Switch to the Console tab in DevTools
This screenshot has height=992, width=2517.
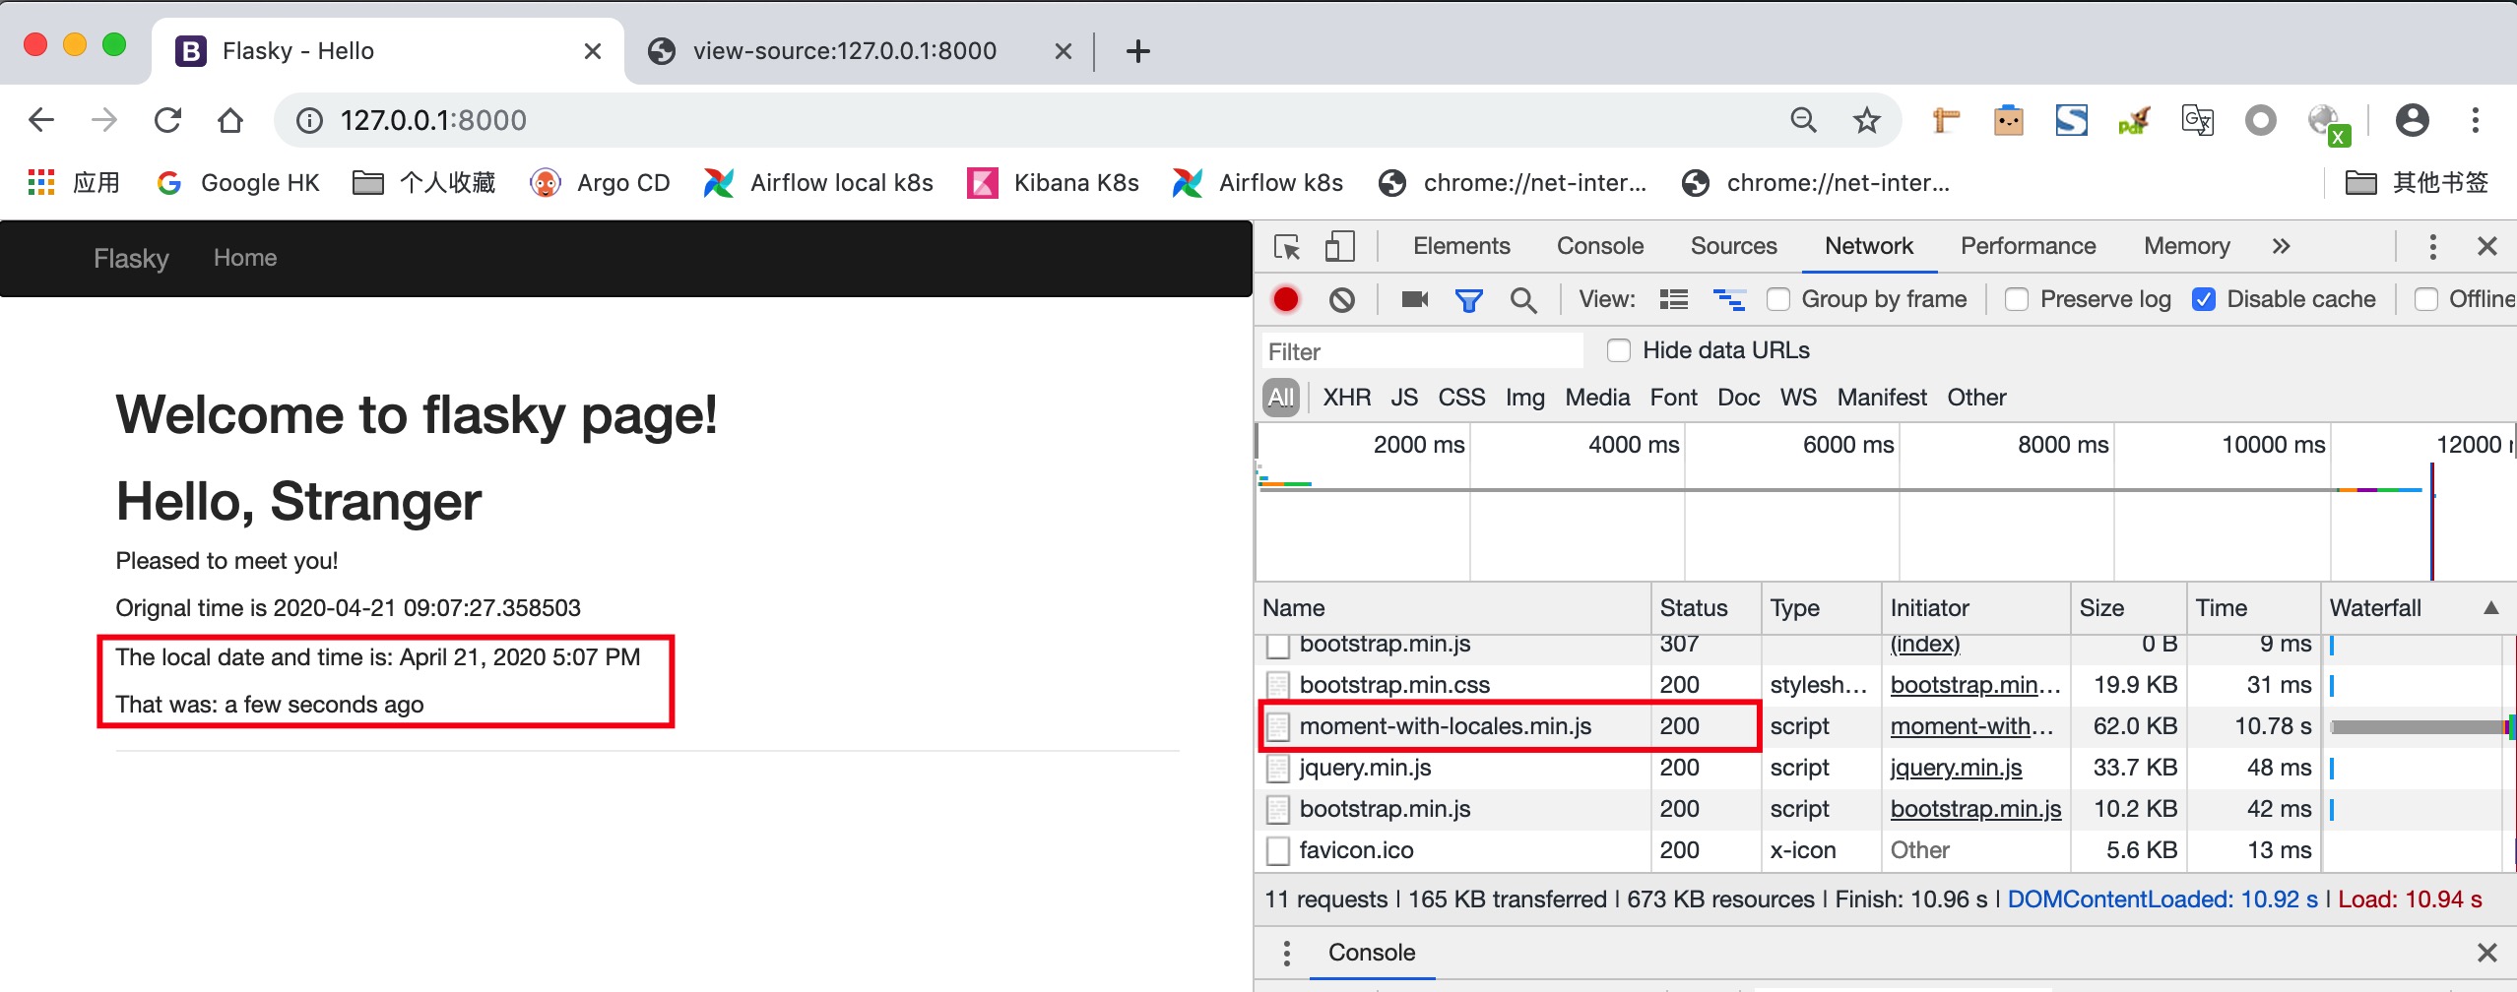click(1599, 246)
